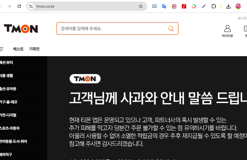Click the red fast-forward extension icon

point(174,6)
